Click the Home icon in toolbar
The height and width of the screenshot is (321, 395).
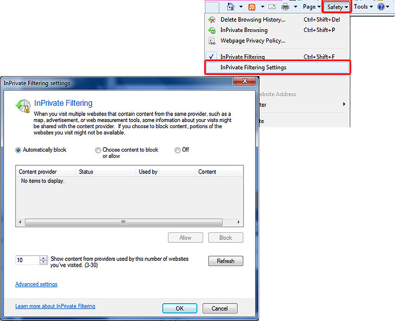(x=231, y=7)
